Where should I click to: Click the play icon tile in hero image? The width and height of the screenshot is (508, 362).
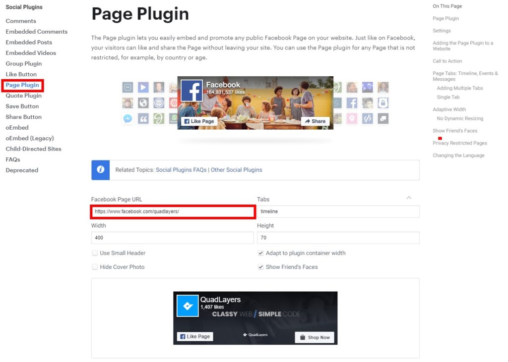coord(143,87)
